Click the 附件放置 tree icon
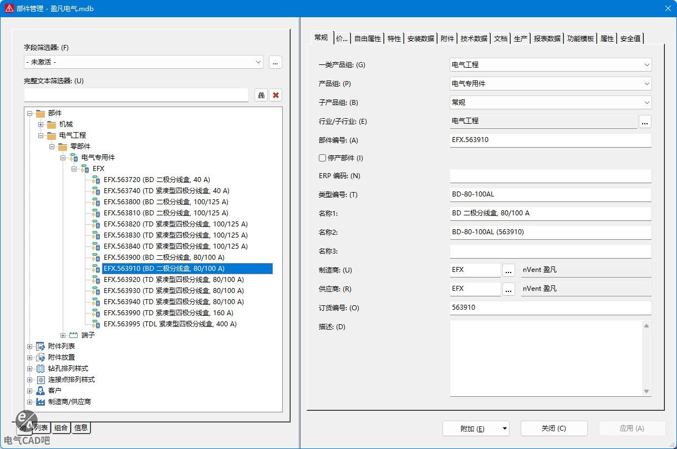This screenshot has width=677, height=449. 40,357
